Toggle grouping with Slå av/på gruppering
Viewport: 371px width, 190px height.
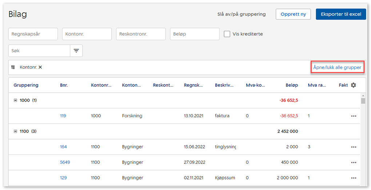coord(241,14)
